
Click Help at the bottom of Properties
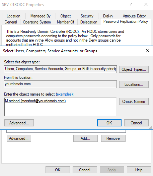(139, 170)
